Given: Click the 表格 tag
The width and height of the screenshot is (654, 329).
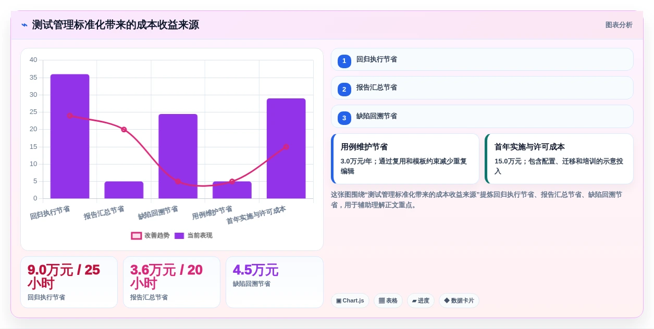Looking at the screenshot, I should 388,300.
